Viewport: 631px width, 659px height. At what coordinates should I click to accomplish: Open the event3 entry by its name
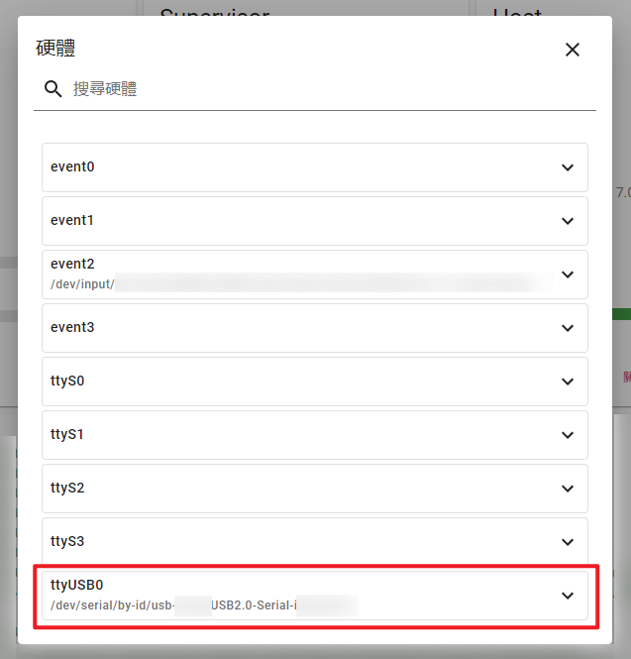point(72,327)
